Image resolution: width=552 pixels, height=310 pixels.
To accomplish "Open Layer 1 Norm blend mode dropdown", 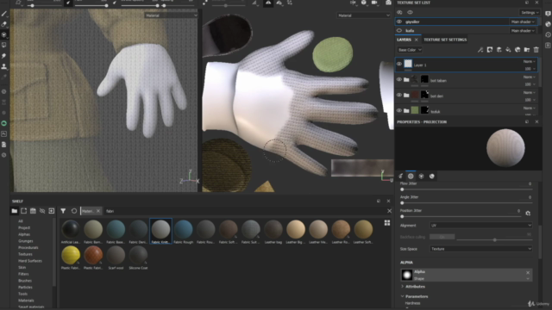I will point(529,61).
